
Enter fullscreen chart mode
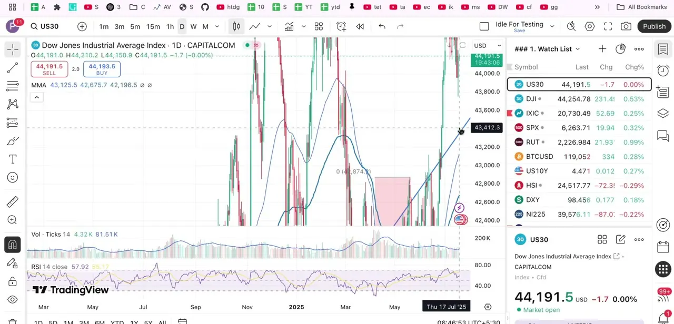click(608, 26)
